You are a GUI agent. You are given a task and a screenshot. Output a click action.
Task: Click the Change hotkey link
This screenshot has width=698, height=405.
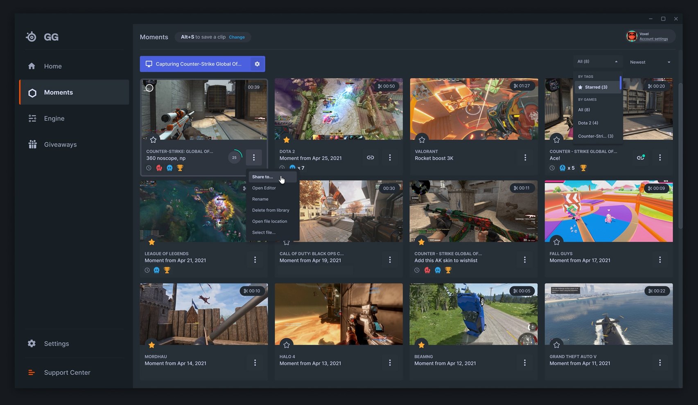point(237,37)
